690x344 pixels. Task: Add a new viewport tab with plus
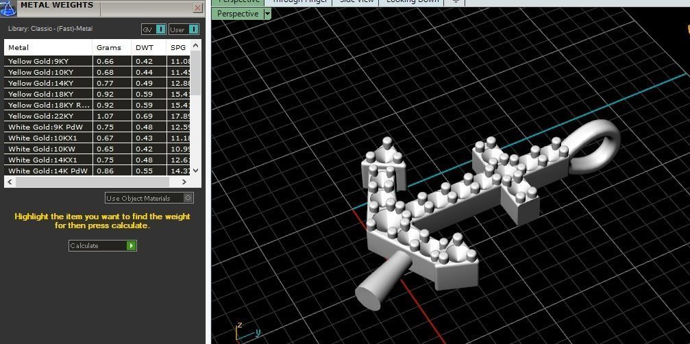pos(456,1)
